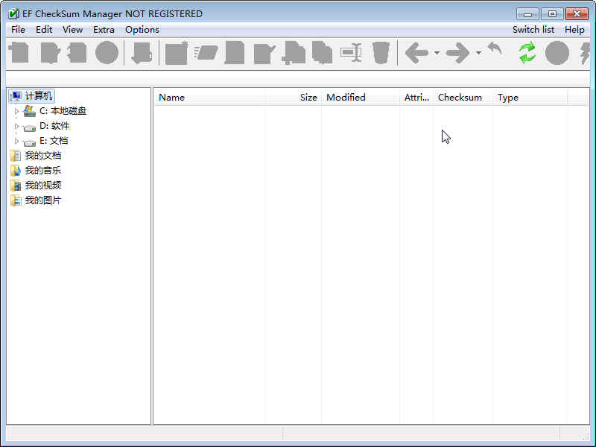Click the Forward arrow toolbar button
Screen dimensions: 596x447
(x=458, y=52)
